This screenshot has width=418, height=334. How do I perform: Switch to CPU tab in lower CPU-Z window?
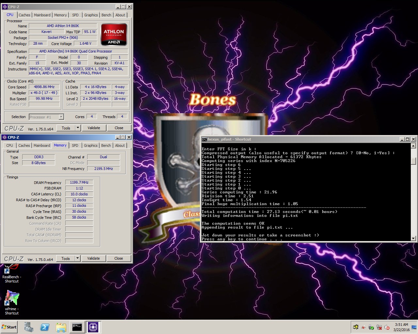[x=10, y=145]
